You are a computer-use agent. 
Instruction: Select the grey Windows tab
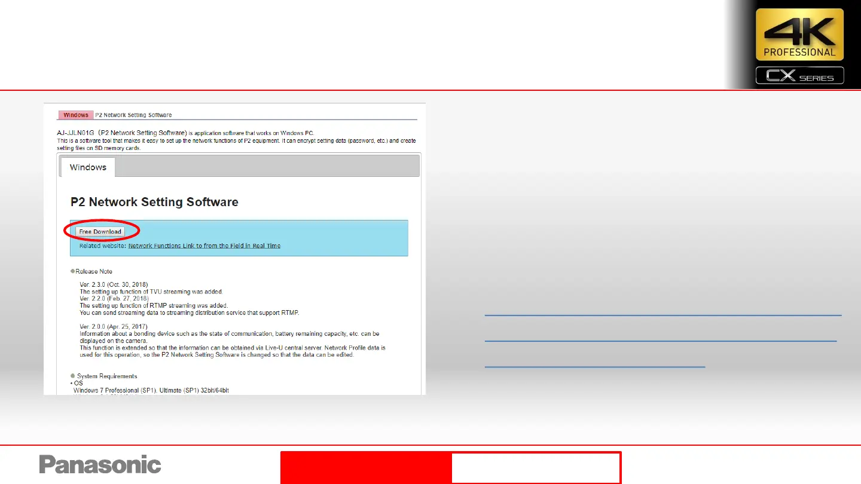(88, 167)
